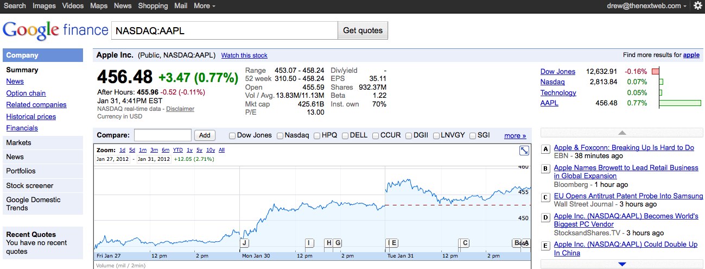Click news marker B beside Browett headline
This screenshot has width=705, height=269.
click(546, 169)
